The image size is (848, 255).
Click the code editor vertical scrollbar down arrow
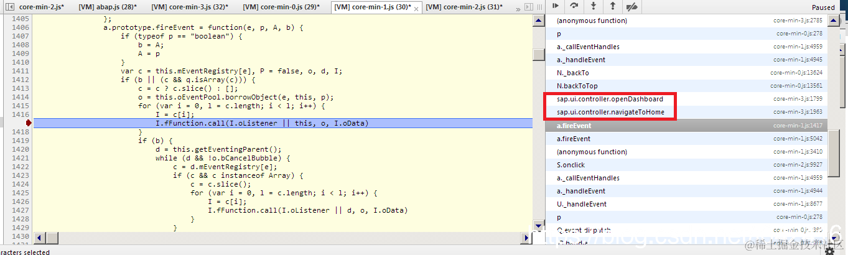coord(538,226)
